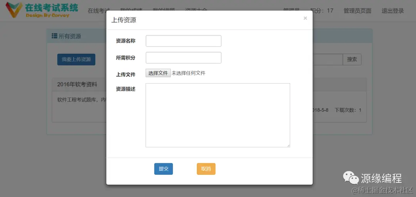Click the 资源名称 label

point(126,41)
